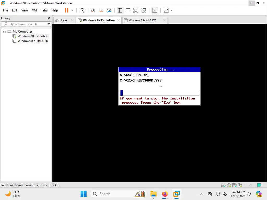Close the Home tab

[x=72, y=20]
